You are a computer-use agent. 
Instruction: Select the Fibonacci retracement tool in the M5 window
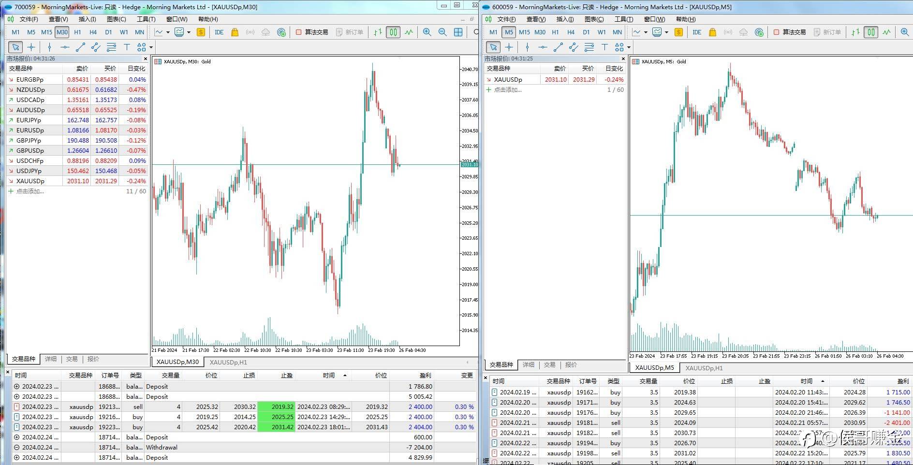coord(589,47)
